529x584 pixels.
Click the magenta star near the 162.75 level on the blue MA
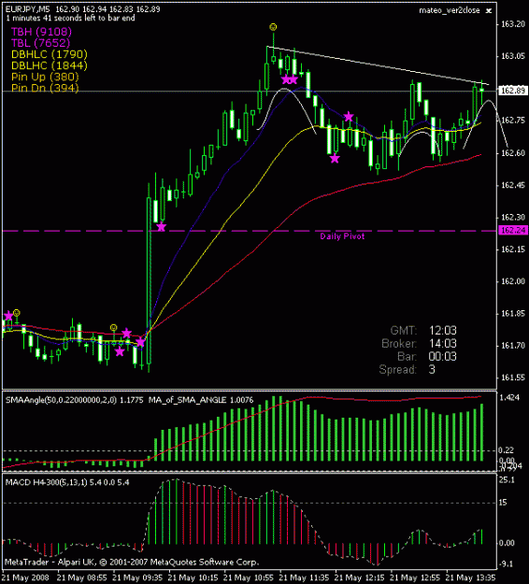(x=349, y=117)
